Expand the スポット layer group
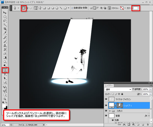Screen dimensions: 153x127 [110, 111]
